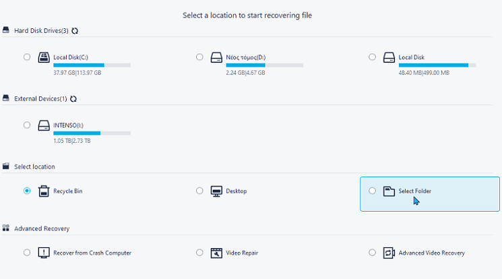Click the Recycle Bin trash icon
Viewport: 502px width, 279px height.
(44, 191)
